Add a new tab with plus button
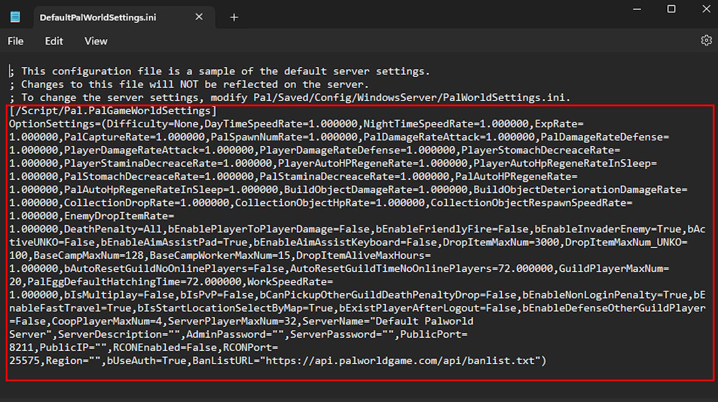The height and width of the screenshot is (402, 718). pyautogui.click(x=234, y=17)
